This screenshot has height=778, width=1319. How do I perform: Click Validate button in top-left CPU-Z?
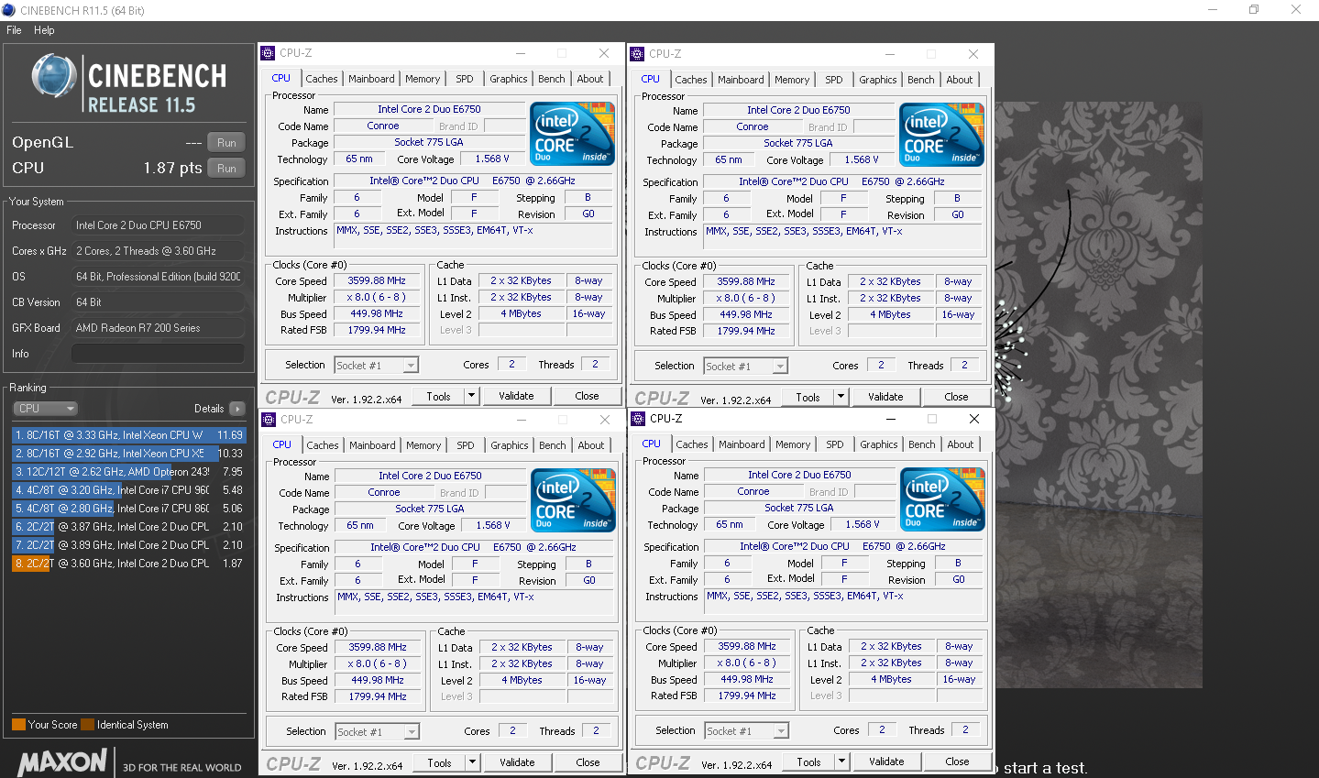pos(516,396)
